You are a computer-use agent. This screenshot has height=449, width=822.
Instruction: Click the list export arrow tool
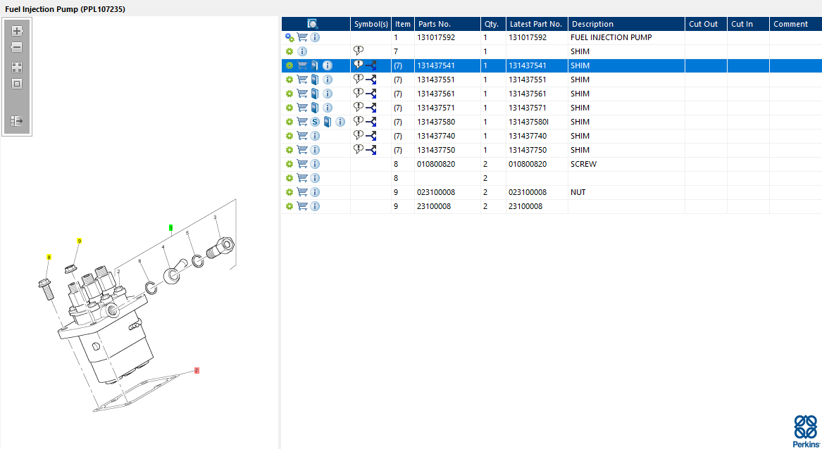point(17,121)
